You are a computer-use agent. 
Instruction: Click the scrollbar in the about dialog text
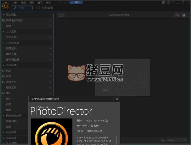[x=116, y=140]
